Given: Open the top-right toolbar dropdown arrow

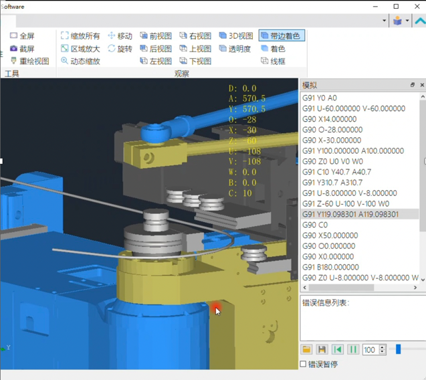Looking at the screenshot, I should (x=384, y=21).
